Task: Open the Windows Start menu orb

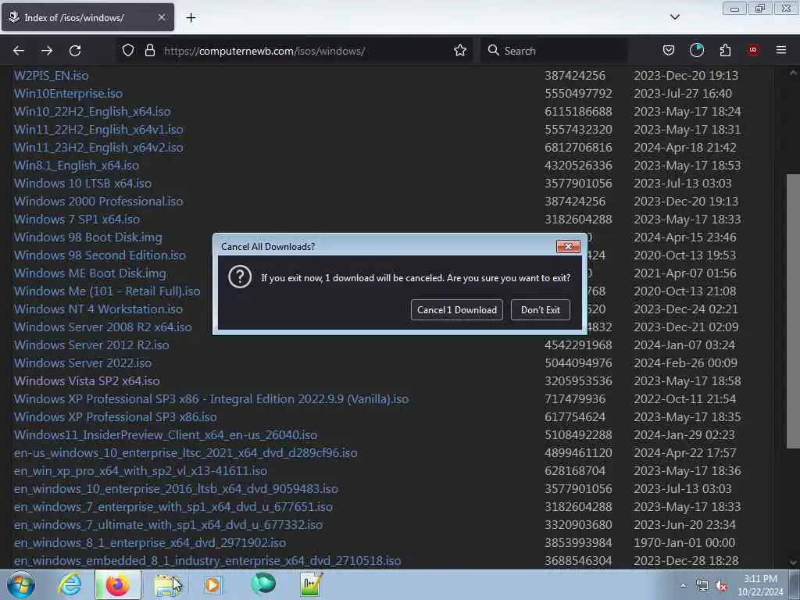Action: pos(21,584)
